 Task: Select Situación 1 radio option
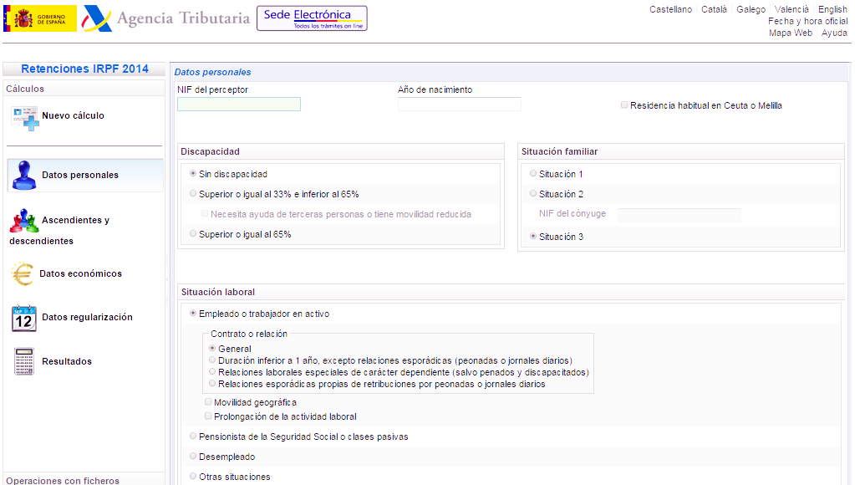[x=533, y=174]
